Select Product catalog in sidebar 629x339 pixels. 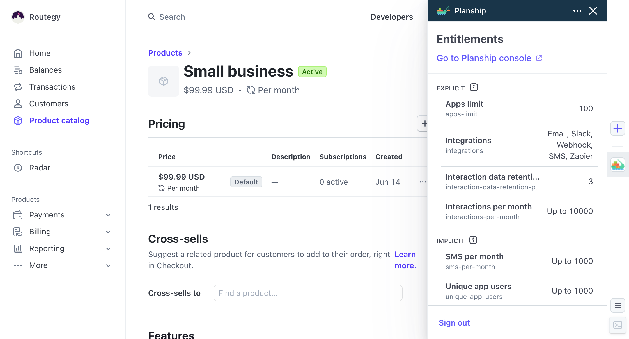click(x=59, y=120)
